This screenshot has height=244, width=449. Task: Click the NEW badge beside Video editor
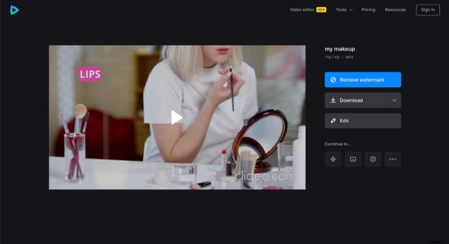[x=321, y=10]
